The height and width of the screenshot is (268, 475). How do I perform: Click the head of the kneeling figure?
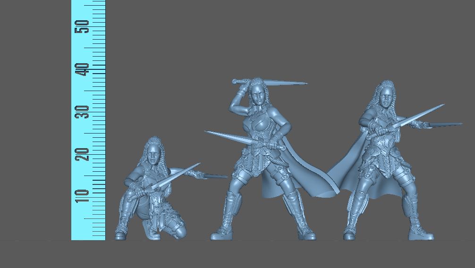tap(153, 151)
